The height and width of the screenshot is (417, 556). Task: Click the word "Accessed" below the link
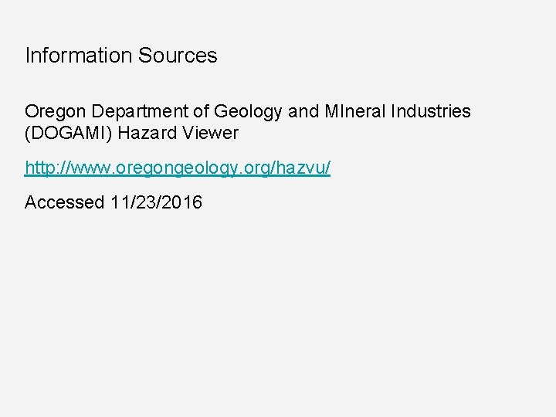[64, 202]
